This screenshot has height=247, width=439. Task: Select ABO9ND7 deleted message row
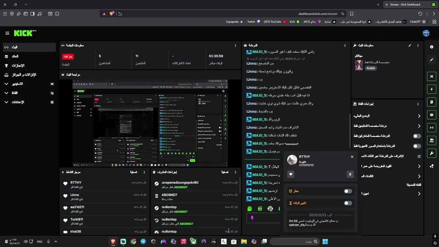[x=196, y=197]
